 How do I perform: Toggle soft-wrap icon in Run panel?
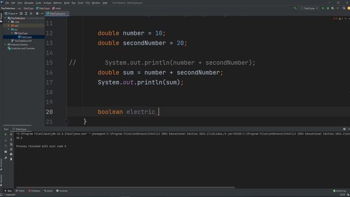coord(11,144)
